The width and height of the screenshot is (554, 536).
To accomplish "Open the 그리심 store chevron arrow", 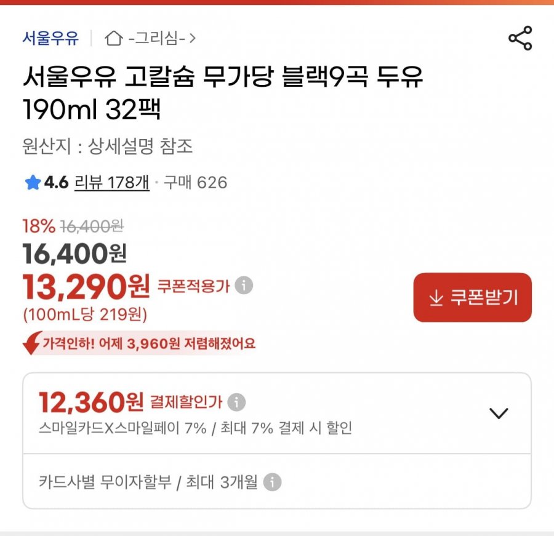I will coord(193,39).
